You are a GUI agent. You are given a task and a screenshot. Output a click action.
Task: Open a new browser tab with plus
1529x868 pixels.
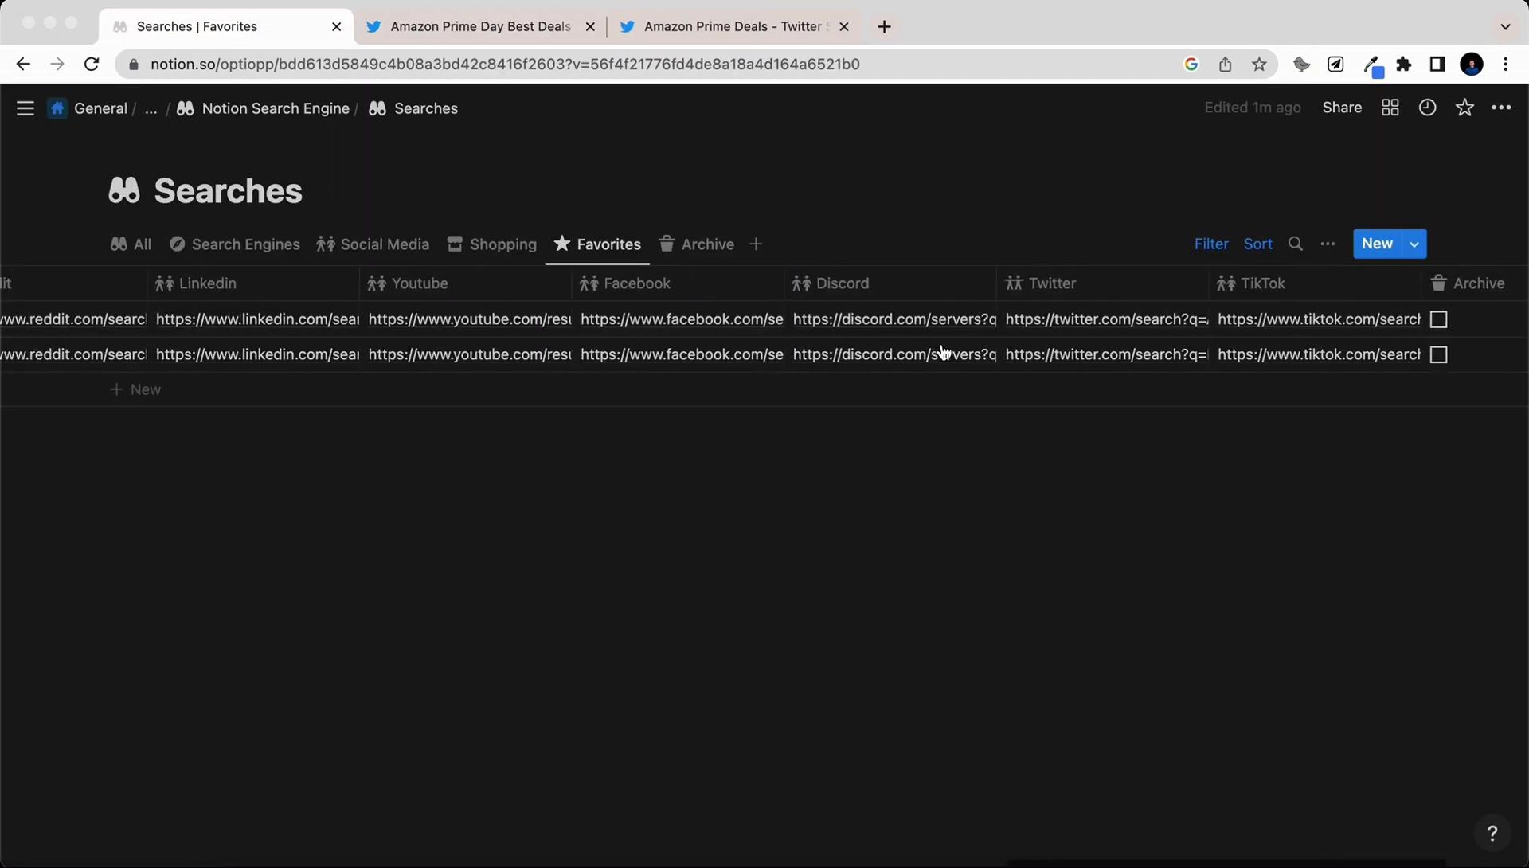click(x=884, y=26)
